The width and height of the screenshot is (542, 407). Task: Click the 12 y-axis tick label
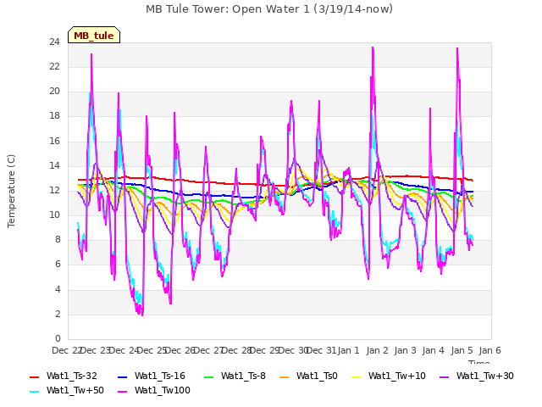tap(54, 190)
